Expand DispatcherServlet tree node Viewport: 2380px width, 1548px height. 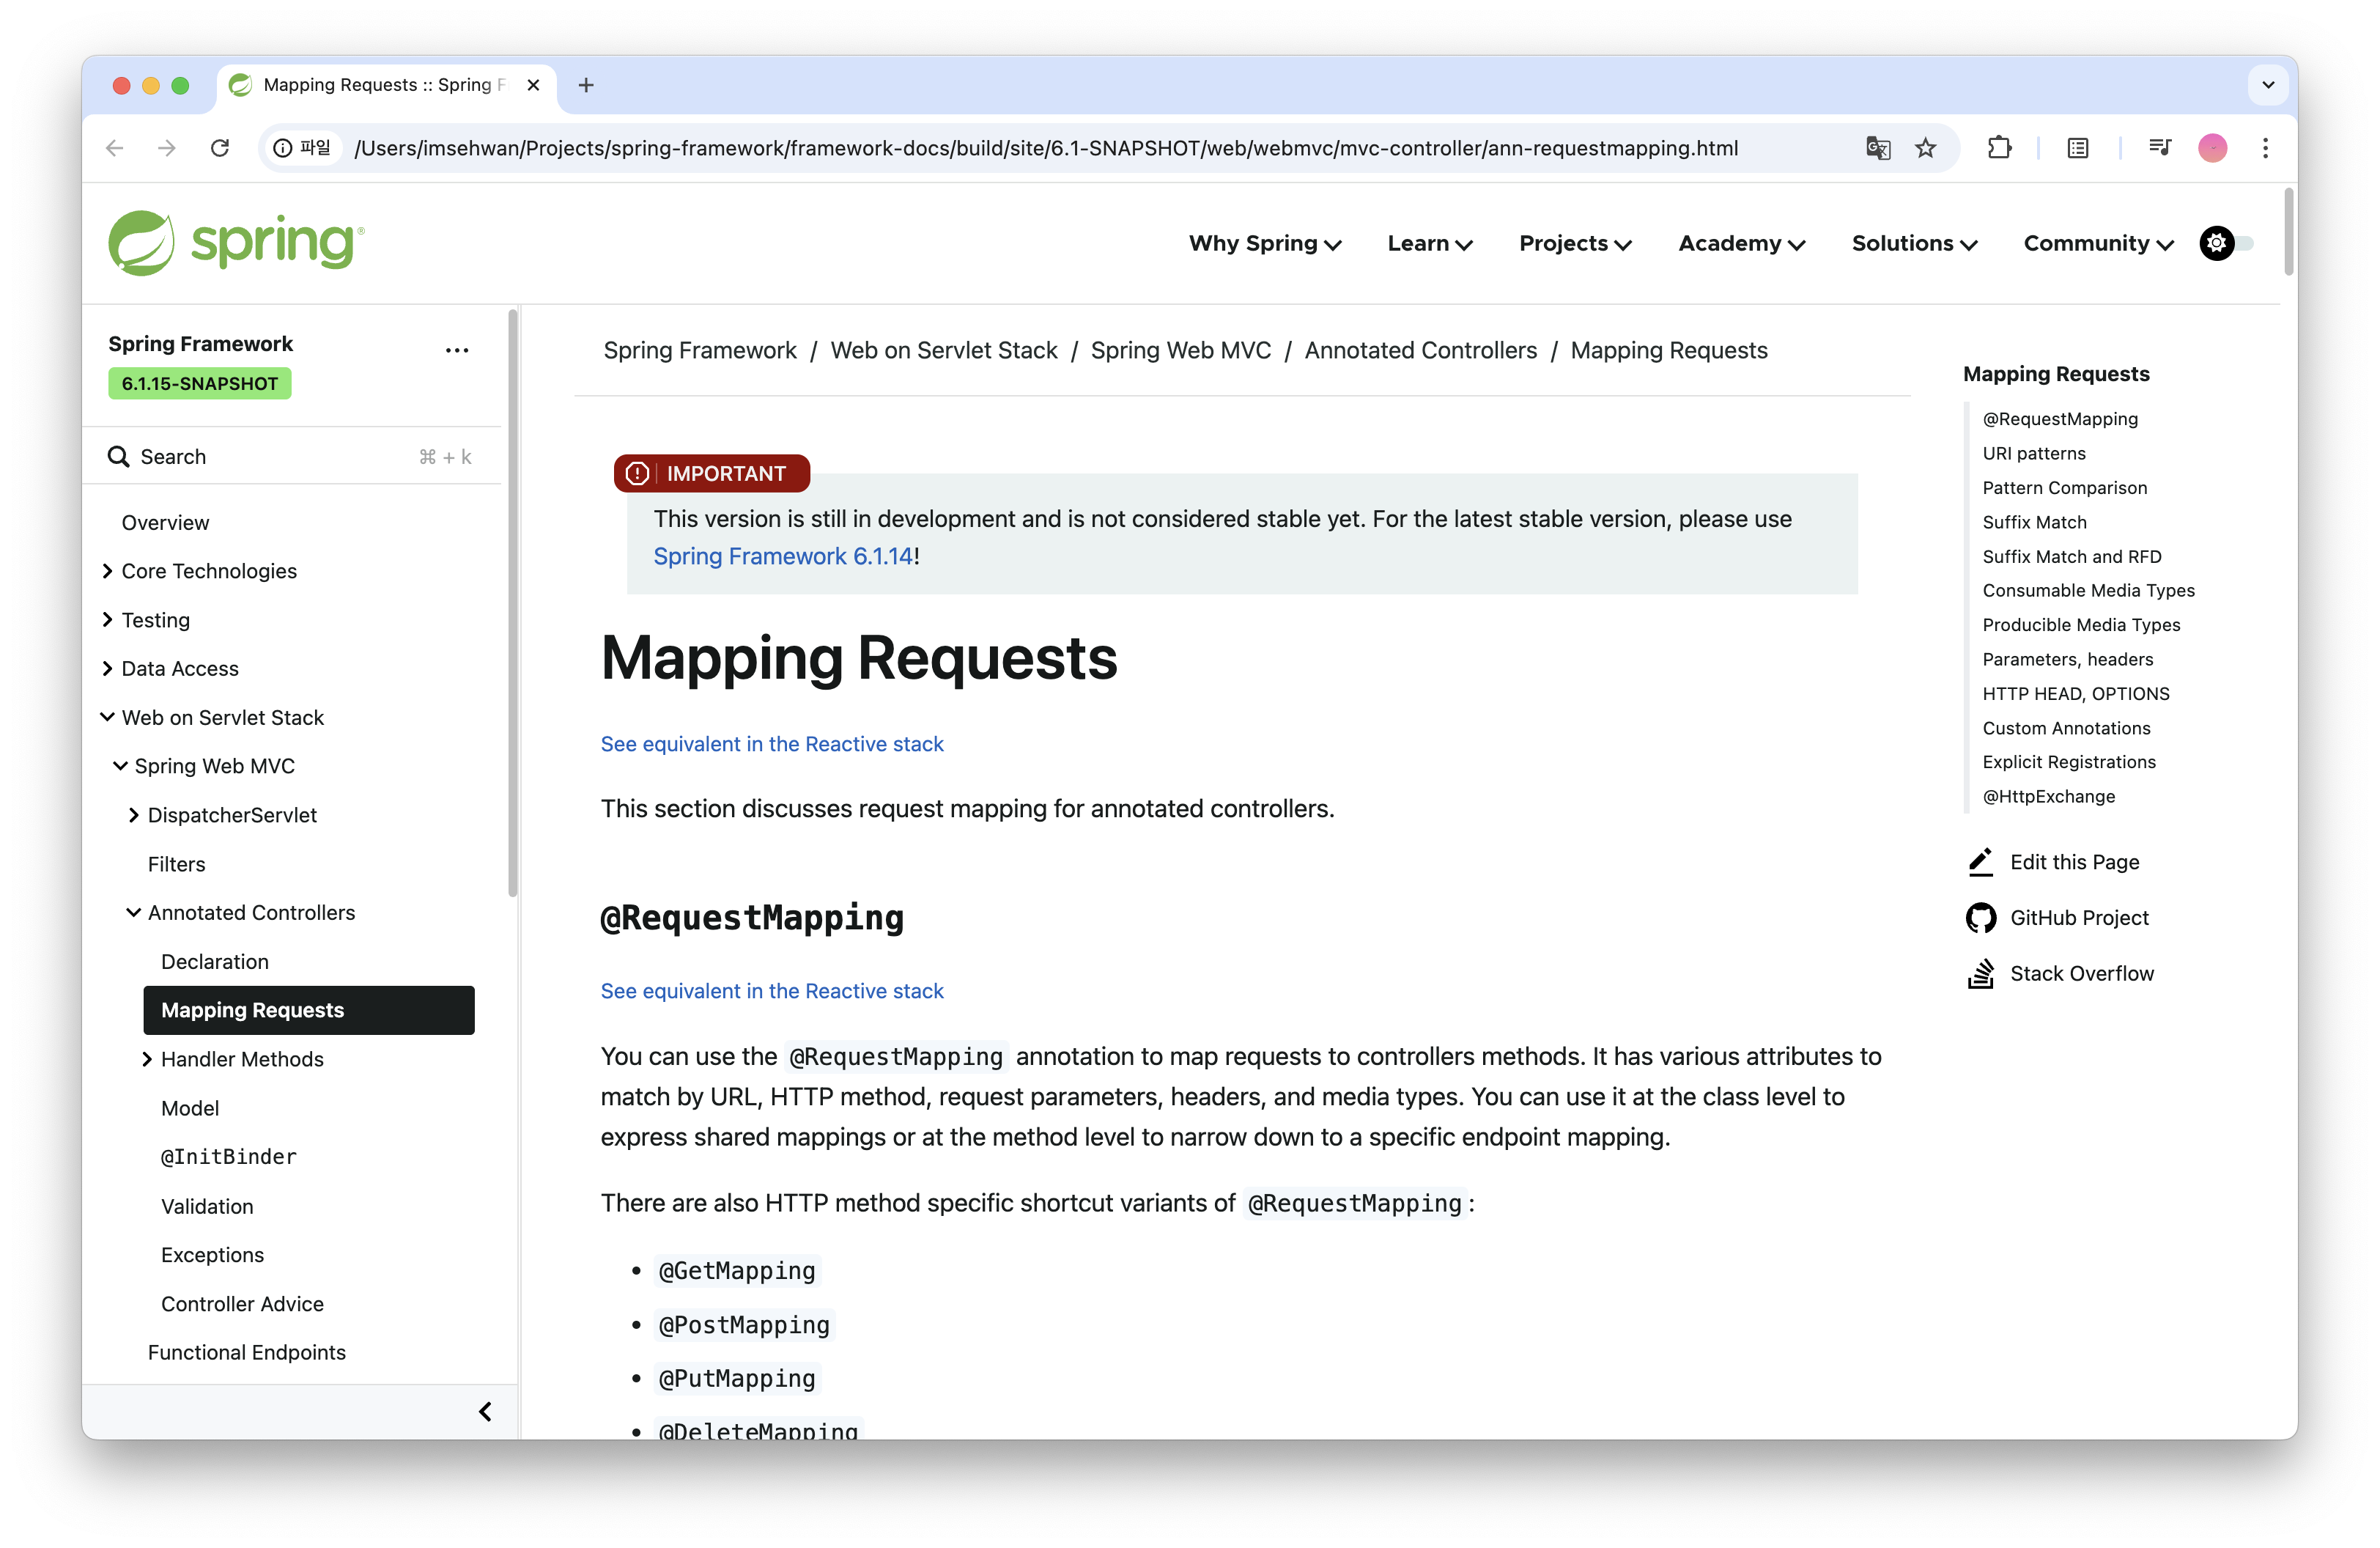[133, 815]
